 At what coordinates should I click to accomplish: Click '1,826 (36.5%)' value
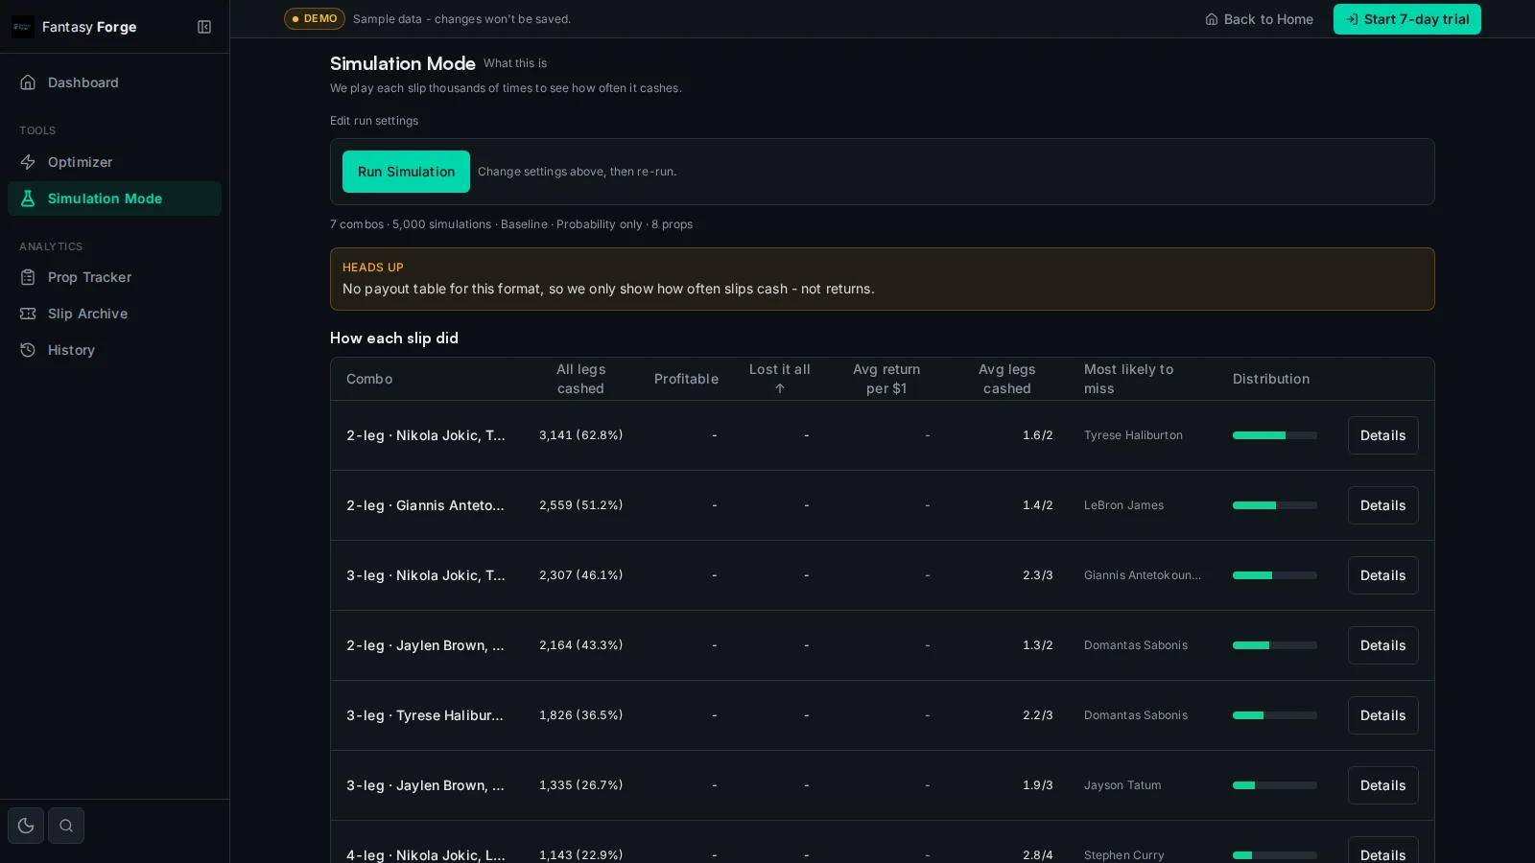point(580,715)
